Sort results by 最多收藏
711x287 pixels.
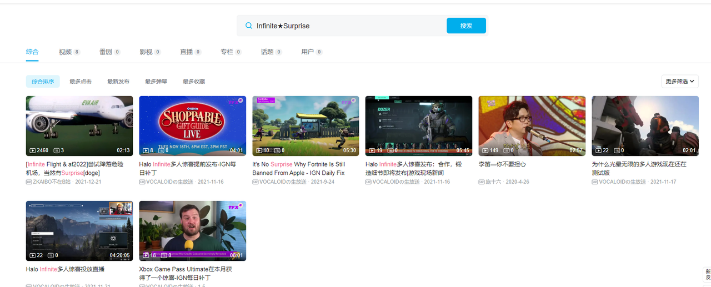194,82
